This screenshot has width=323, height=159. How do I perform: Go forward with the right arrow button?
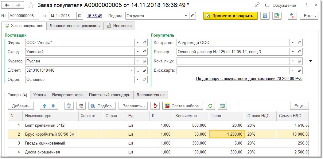tap(18, 5)
